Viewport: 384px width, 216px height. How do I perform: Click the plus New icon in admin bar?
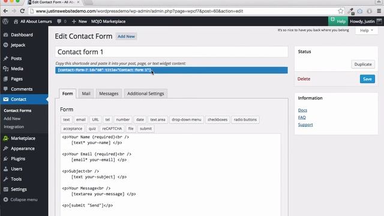click(x=74, y=22)
